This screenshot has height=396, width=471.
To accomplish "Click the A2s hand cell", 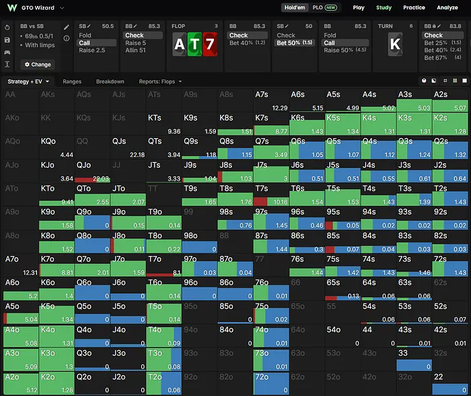I will [x=450, y=100].
